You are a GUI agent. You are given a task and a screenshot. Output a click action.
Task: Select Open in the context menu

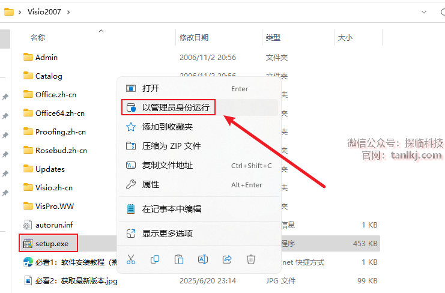(199, 88)
